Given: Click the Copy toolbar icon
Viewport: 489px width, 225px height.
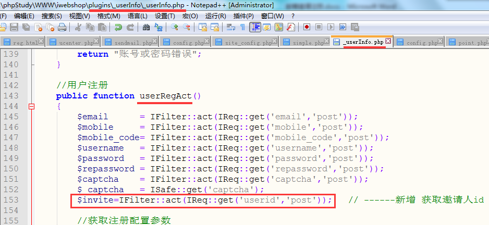Looking at the screenshot, I should click(90, 27).
